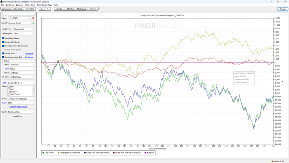Switch to the Graphs view
The width and height of the screenshot is (289, 163).
93,9
